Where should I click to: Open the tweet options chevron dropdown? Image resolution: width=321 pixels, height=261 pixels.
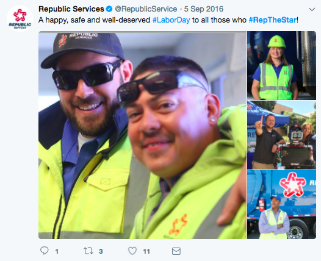click(312, 9)
